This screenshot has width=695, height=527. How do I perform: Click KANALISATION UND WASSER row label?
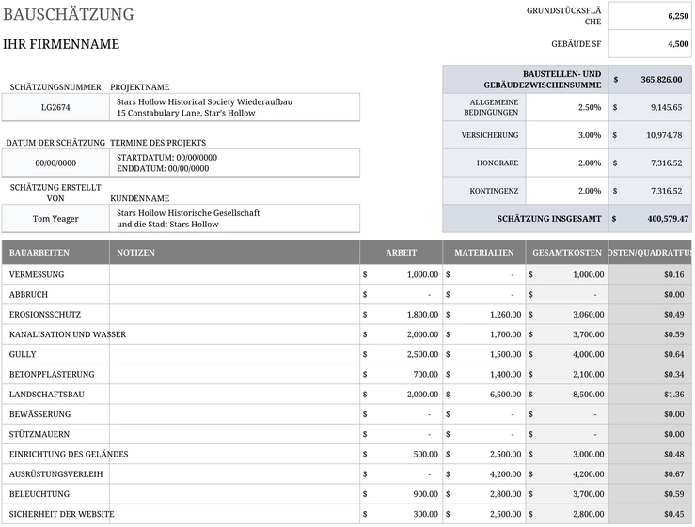[68, 334]
